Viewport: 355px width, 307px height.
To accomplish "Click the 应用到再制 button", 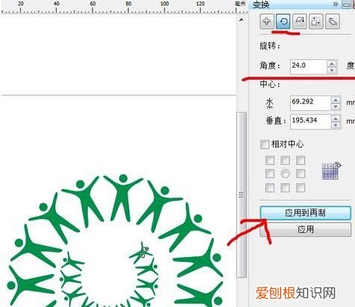I will pyautogui.click(x=306, y=213).
